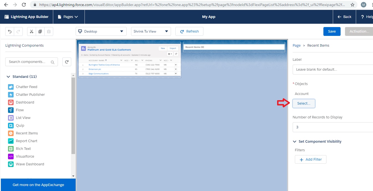Click browser back arrow
The height and width of the screenshot is (191, 373).
click(x=6, y=5)
